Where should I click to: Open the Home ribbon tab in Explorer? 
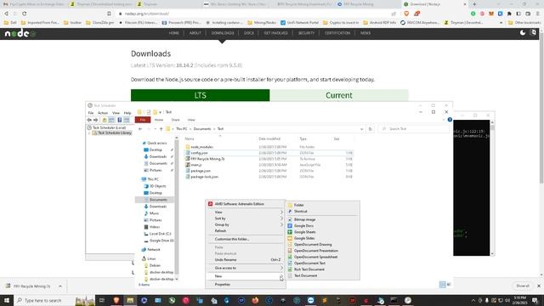159,120
